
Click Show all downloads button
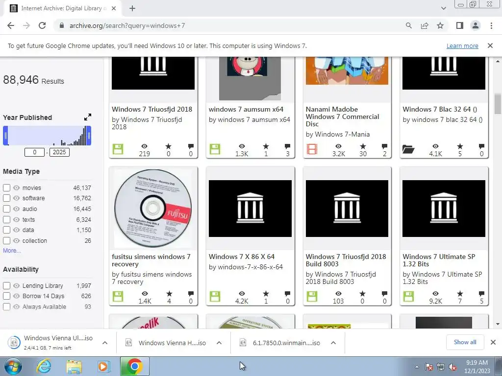465,342
